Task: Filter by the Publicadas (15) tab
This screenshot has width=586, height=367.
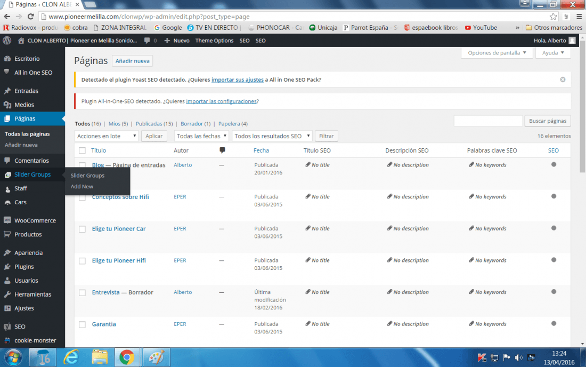Action: [154, 123]
